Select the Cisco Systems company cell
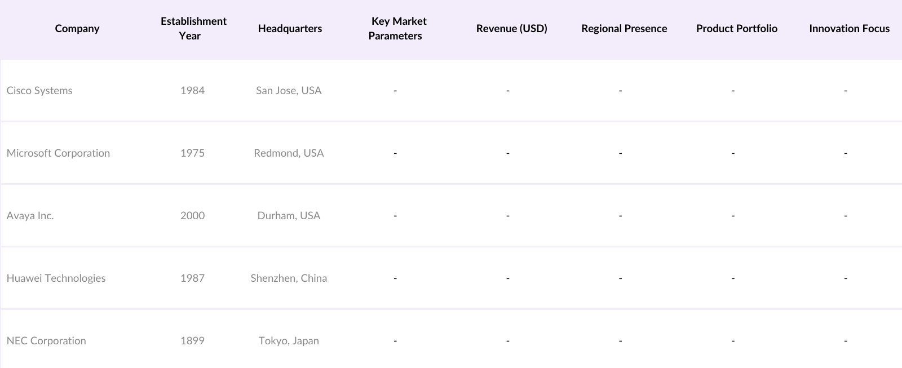The image size is (902, 368). click(39, 91)
